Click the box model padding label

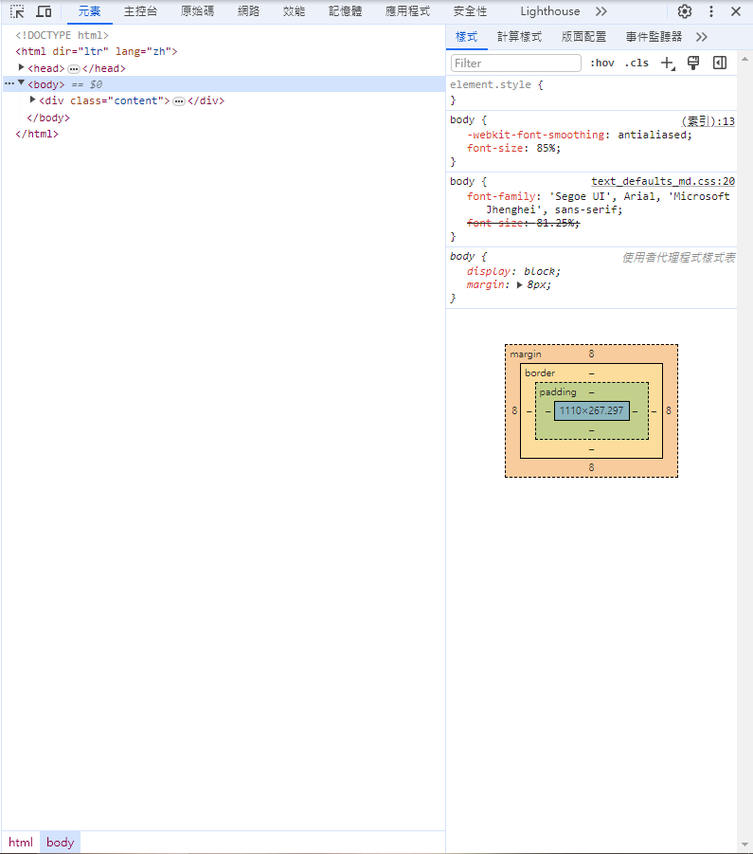[x=558, y=392]
